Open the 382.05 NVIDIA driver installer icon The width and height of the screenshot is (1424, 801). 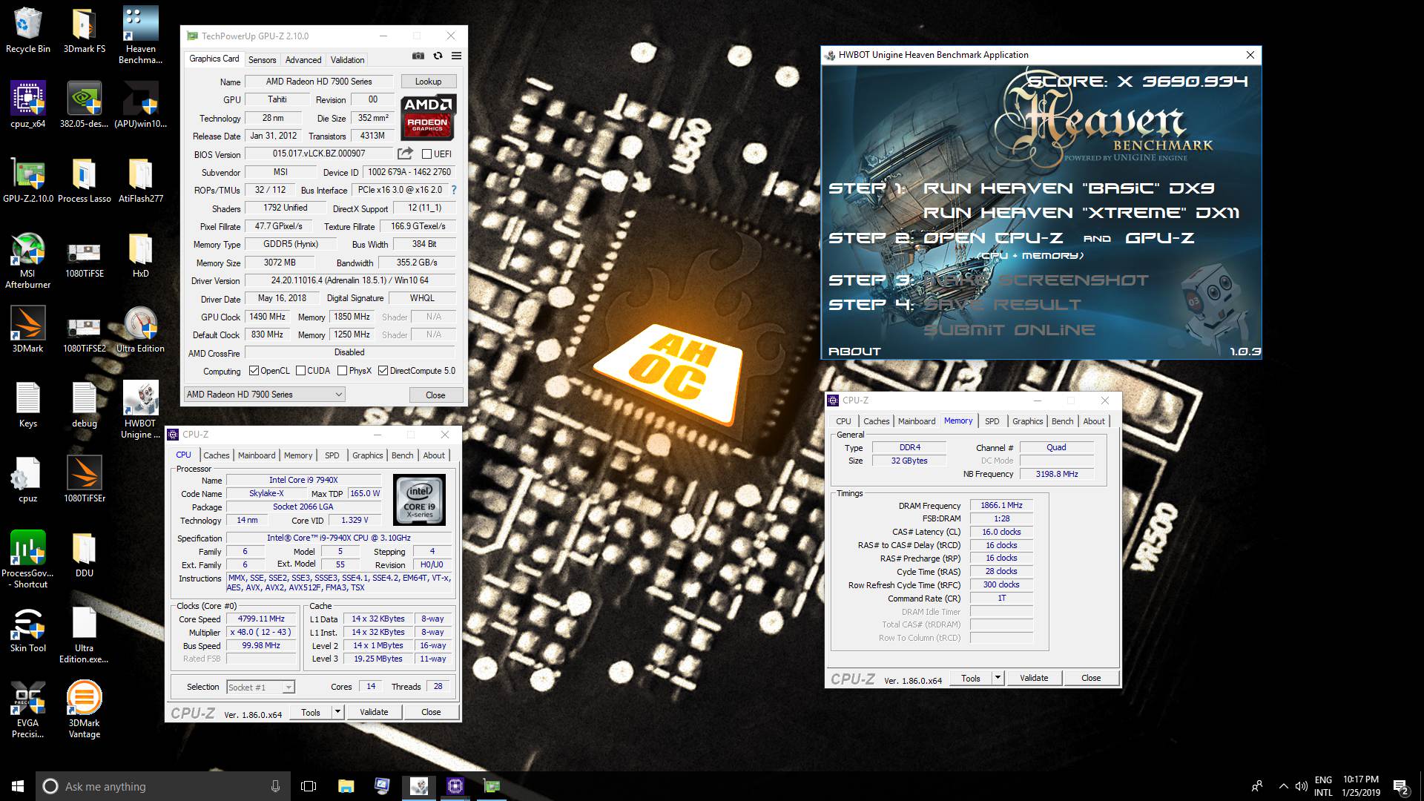coord(84,105)
